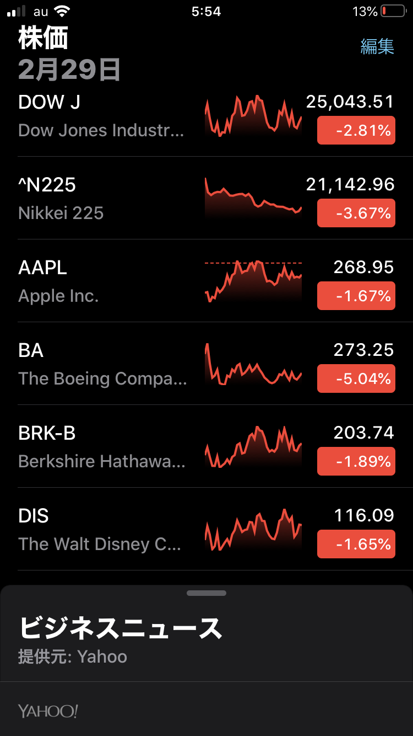Expand the ビジネスニュース news section
413x736 pixels.
click(120, 628)
